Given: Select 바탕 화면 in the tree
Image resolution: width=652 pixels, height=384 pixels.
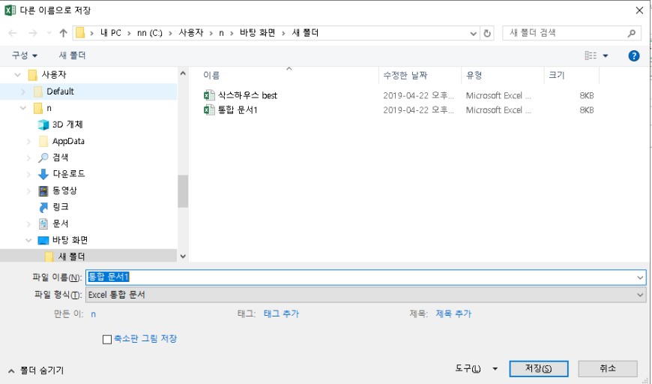Looking at the screenshot, I should pos(70,240).
